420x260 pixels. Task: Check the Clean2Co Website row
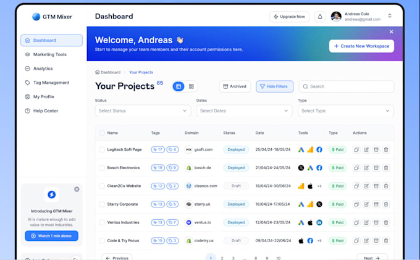pyautogui.click(x=102, y=186)
